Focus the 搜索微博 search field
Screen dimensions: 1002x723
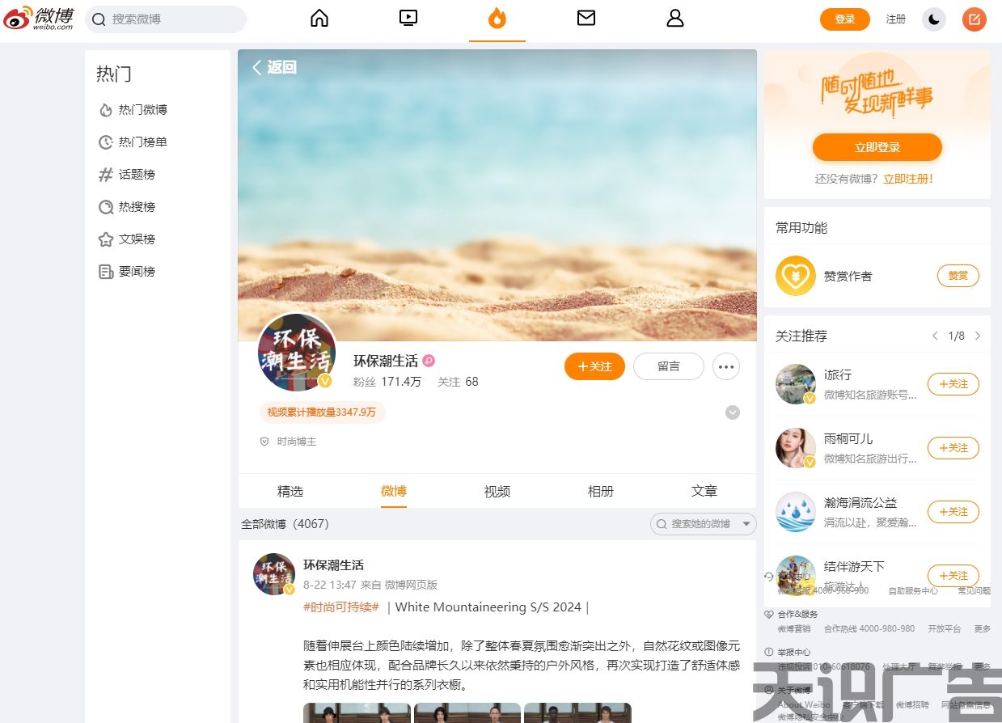(166, 19)
